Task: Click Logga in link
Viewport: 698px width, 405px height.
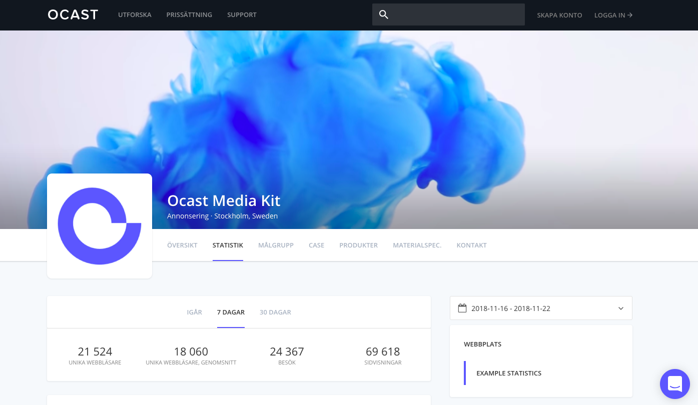Action: pyautogui.click(x=613, y=15)
